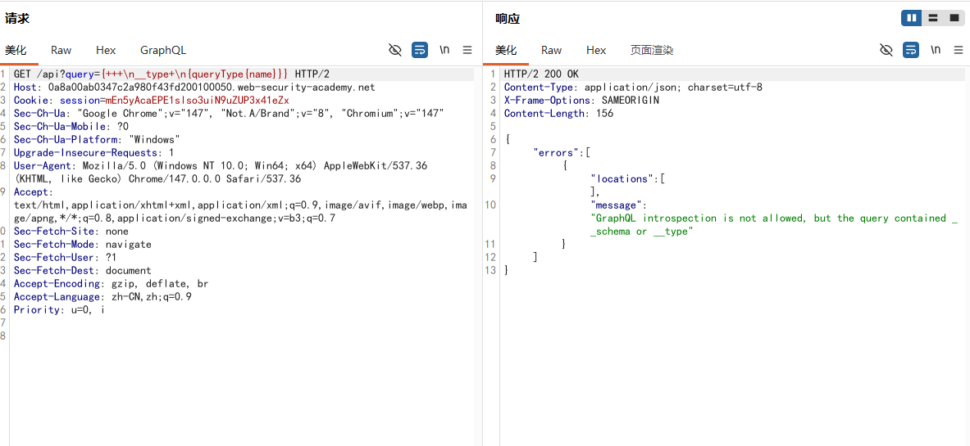Screen dimensions: 970x446
Task: Open the 页面渲染 render tab
Action: tap(651, 51)
